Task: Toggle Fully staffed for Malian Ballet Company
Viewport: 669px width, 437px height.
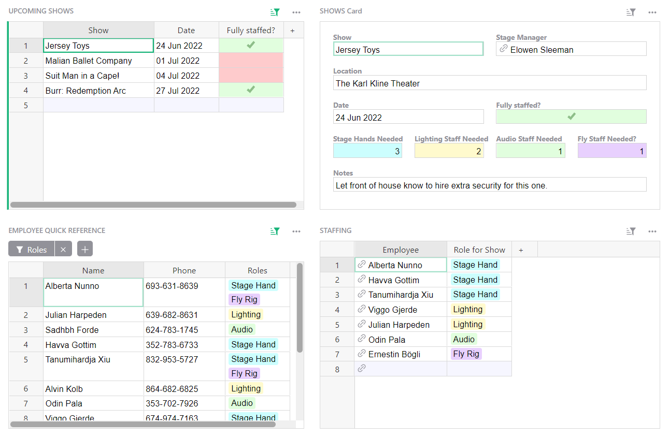Action: 251,61
